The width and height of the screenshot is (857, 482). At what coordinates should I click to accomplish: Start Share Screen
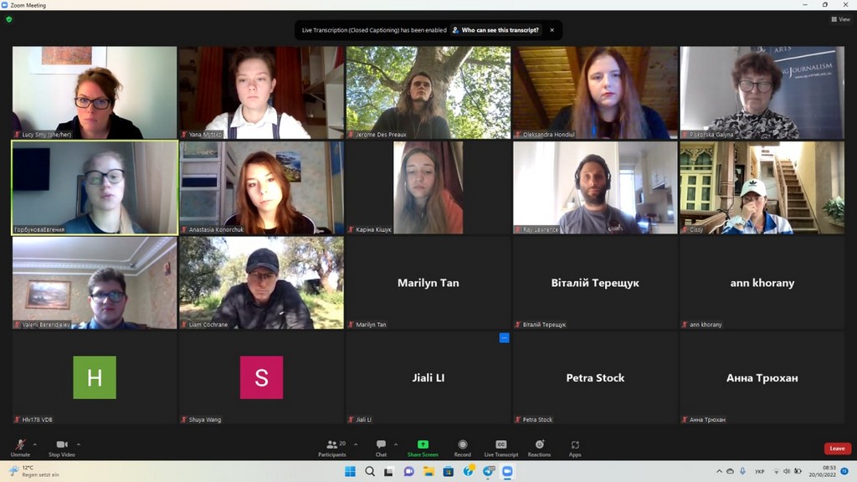tap(423, 447)
